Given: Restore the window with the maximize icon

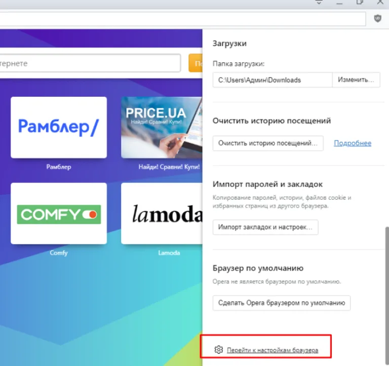Looking at the screenshot, I should [360, 2].
